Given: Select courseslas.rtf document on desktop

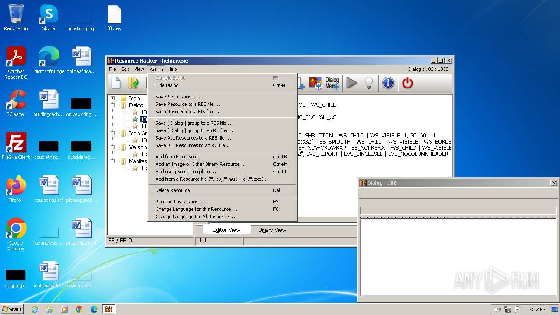Looking at the screenshot, I should pos(49,189).
